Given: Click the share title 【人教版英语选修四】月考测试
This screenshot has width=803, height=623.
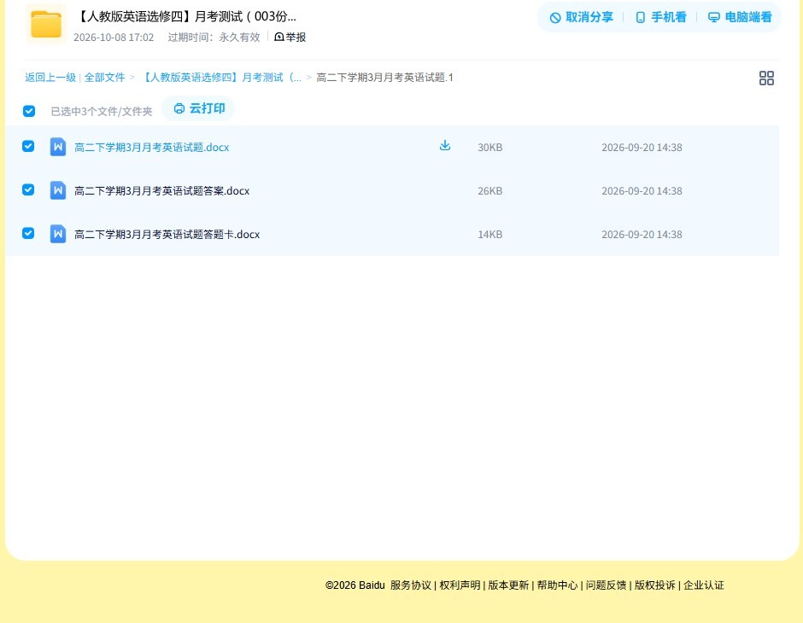Looking at the screenshot, I should 186,16.
